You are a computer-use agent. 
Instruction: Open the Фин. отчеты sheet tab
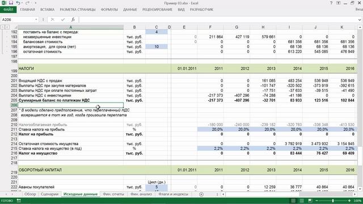(x=113, y=194)
